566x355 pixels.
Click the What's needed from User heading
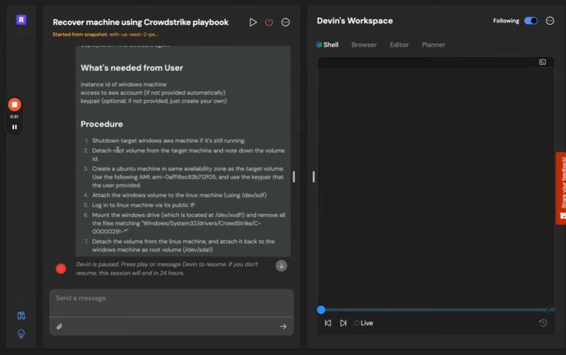pyautogui.click(x=132, y=68)
